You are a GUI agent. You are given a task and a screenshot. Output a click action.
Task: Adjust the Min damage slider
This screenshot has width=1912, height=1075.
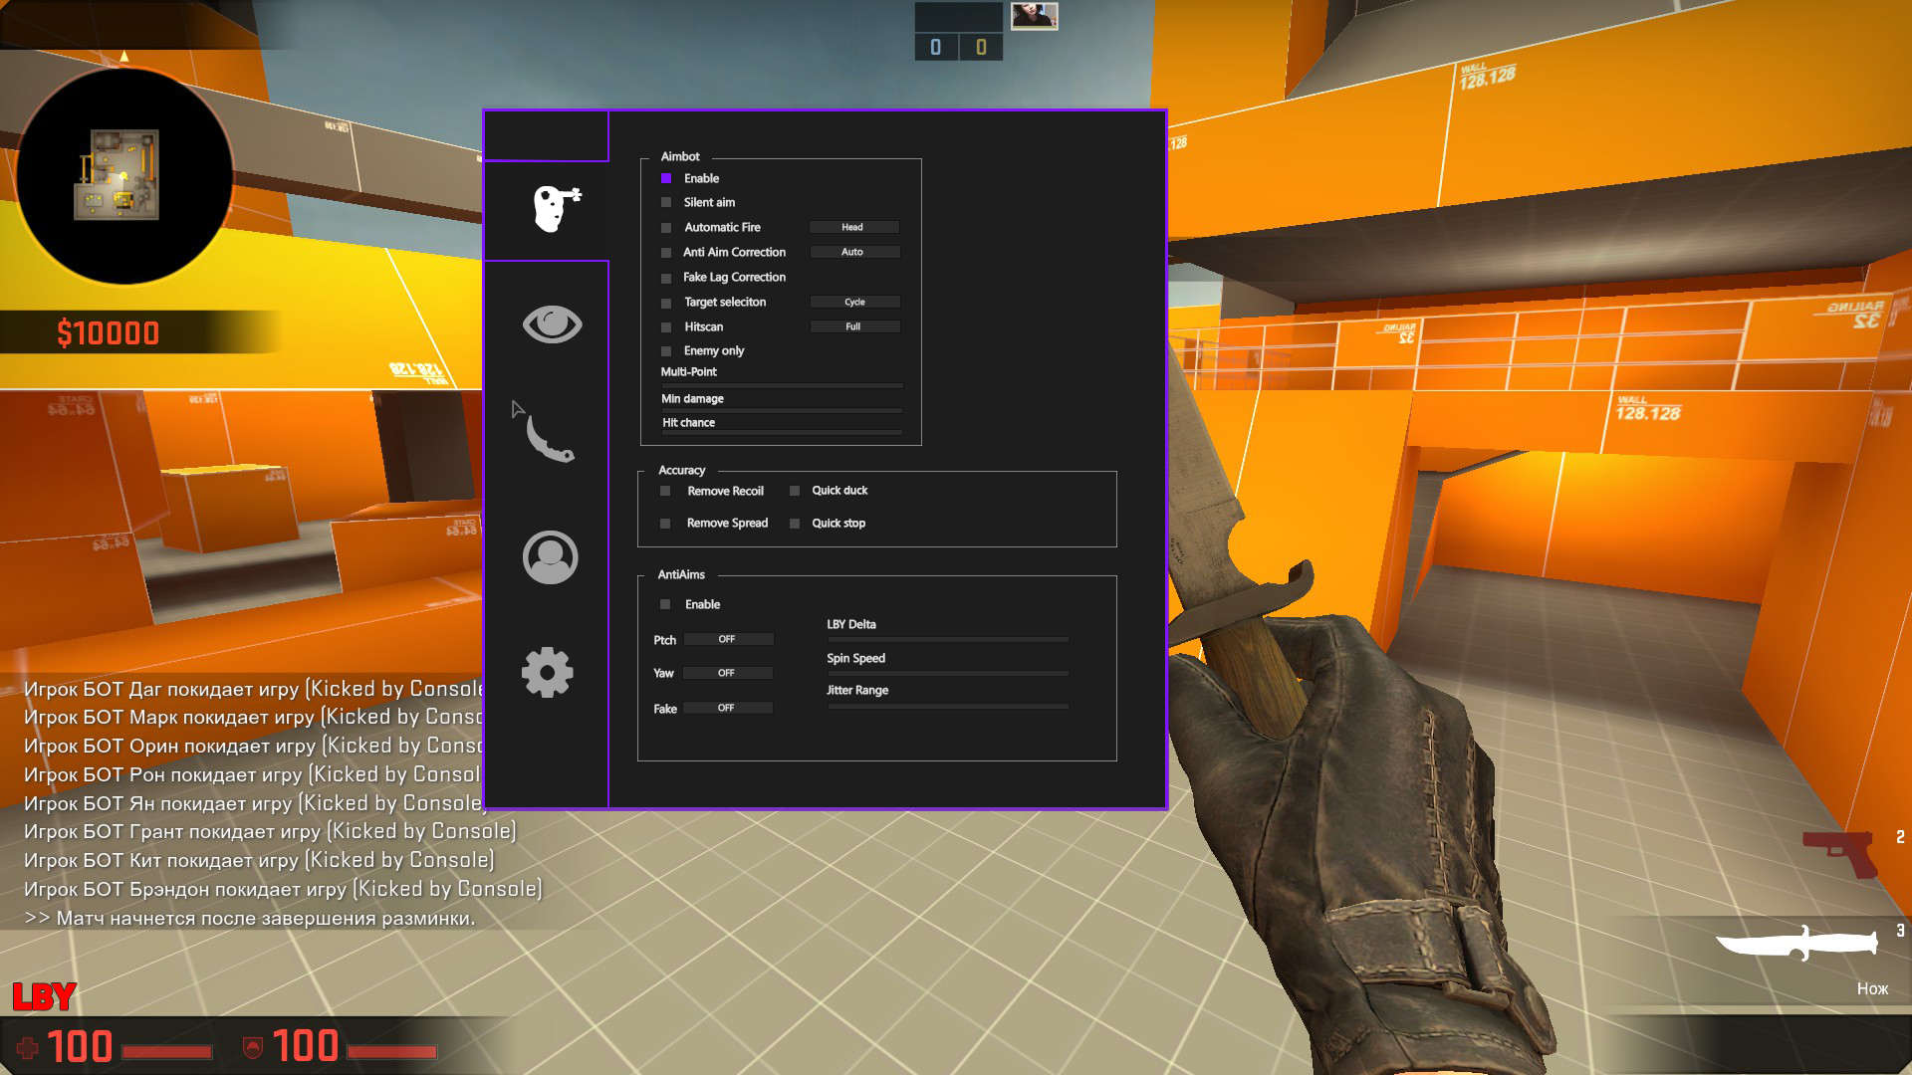pos(782,410)
